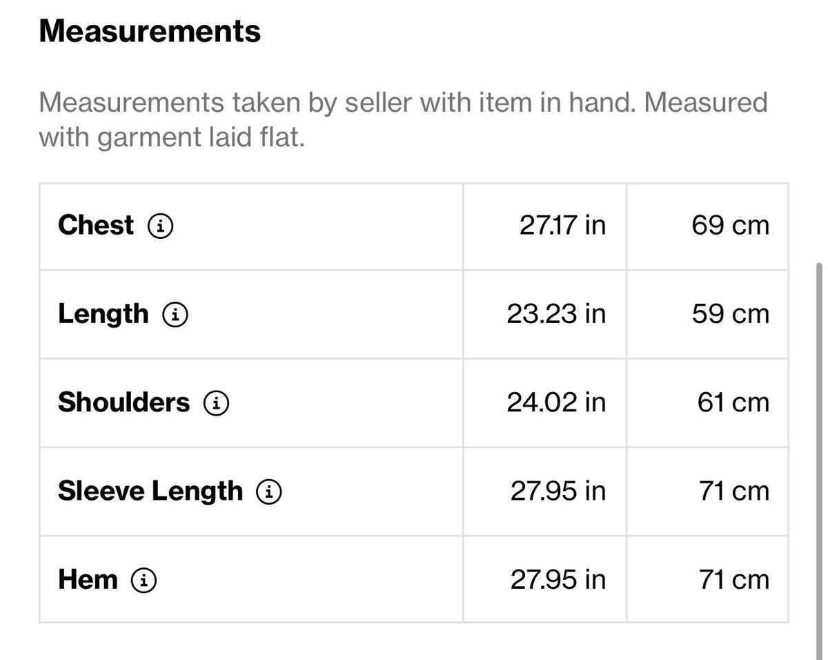Select the Hem row label
Image resolution: width=828 pixels, height=660 pixels.
[88, 579]
